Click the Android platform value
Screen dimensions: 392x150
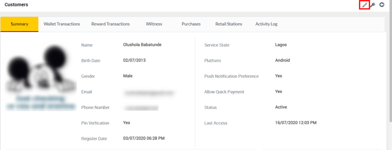click(x=283, y=60)
